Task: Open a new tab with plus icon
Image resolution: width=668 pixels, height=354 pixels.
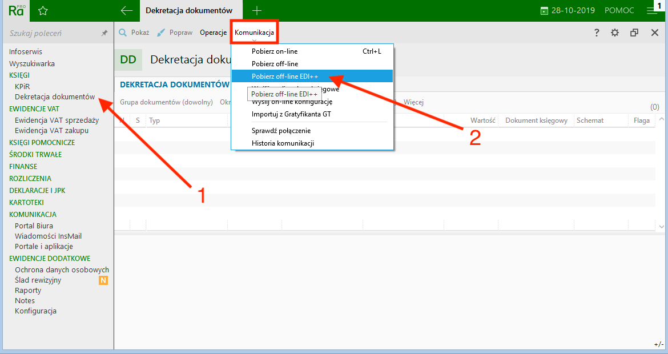Action: coord(257,10)
